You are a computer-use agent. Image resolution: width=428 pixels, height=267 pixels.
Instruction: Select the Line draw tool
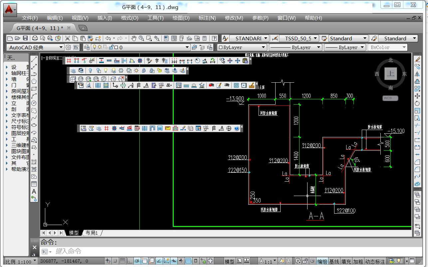34,59
